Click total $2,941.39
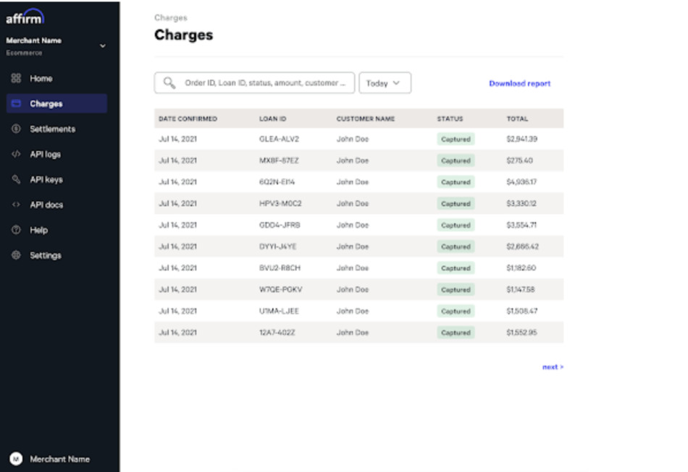This screenshot has width=688, height=472. pyautogui.click(x=521, y=139)
